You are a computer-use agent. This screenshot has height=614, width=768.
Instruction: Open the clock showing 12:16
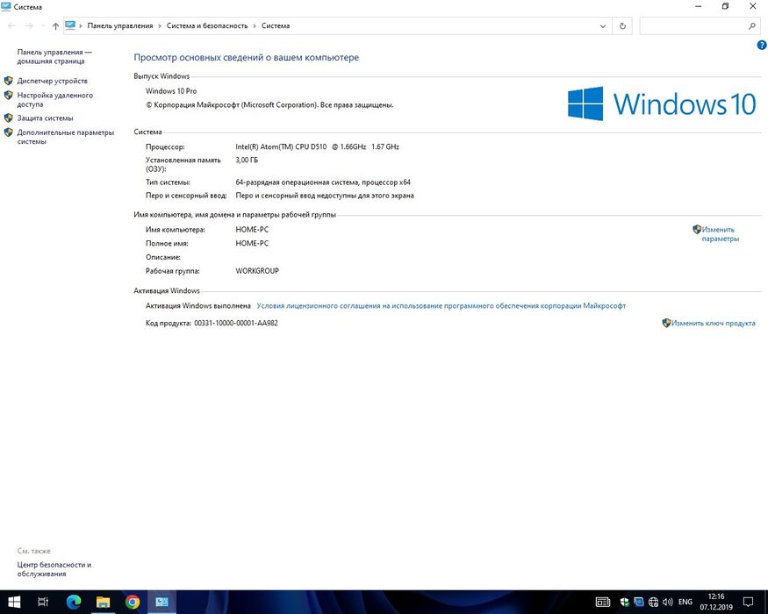point(716,602)
